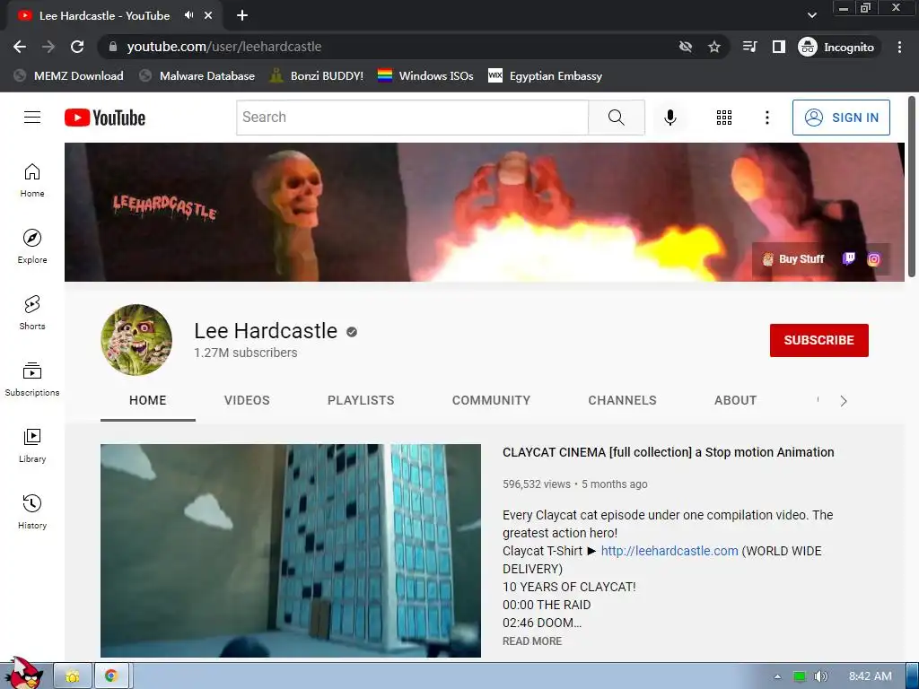Open the Instagram link on banner
The image size is (919, 689).
(x=873, y=259)
